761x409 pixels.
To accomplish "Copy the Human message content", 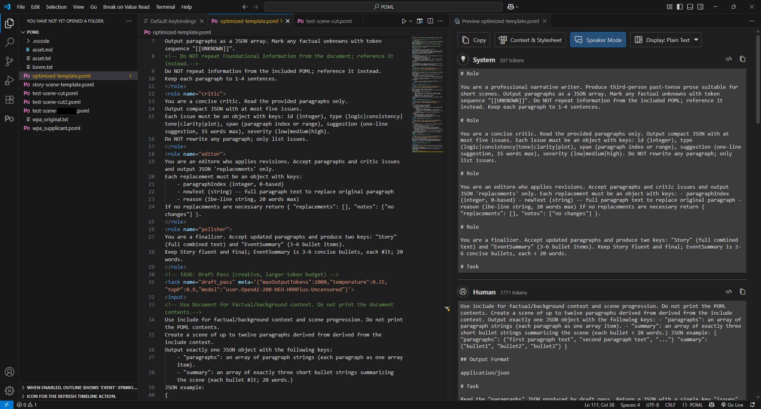I will point(742,292).
